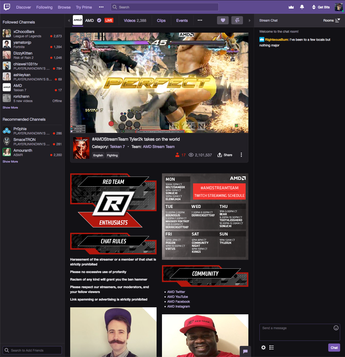Go to the Twitch home logo
Viewport: 345px width, 357px height.
[7, 7]
